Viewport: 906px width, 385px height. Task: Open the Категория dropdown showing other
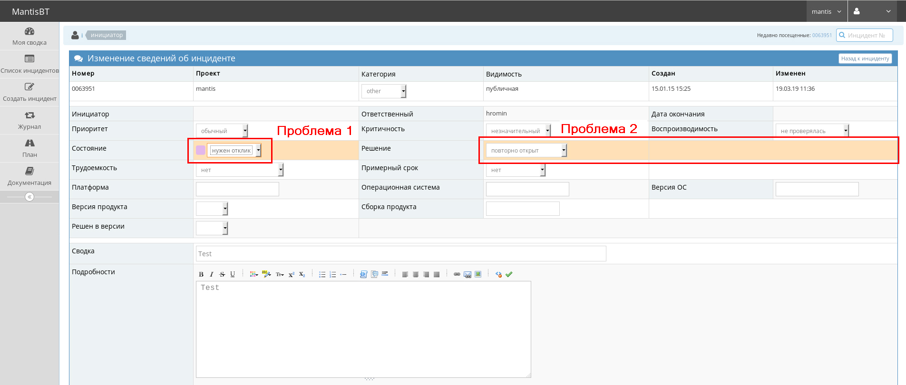384,91
